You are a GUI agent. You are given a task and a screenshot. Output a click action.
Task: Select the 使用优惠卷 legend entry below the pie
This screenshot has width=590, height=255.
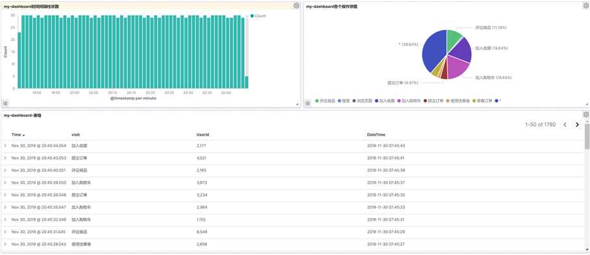[x=458, y=101]
